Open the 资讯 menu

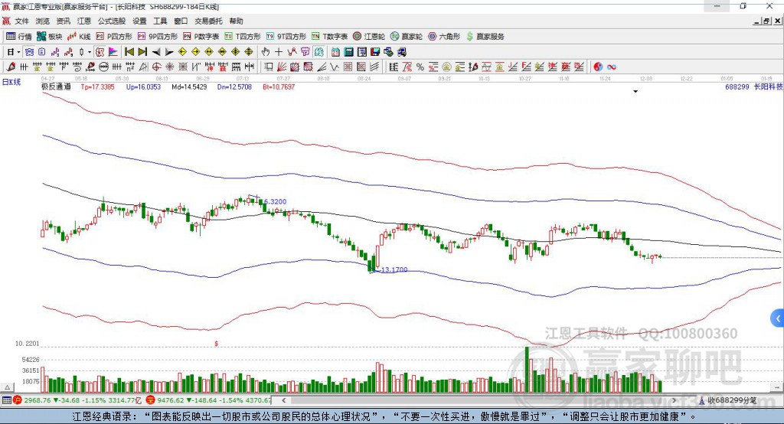click(x=63, y=21)
